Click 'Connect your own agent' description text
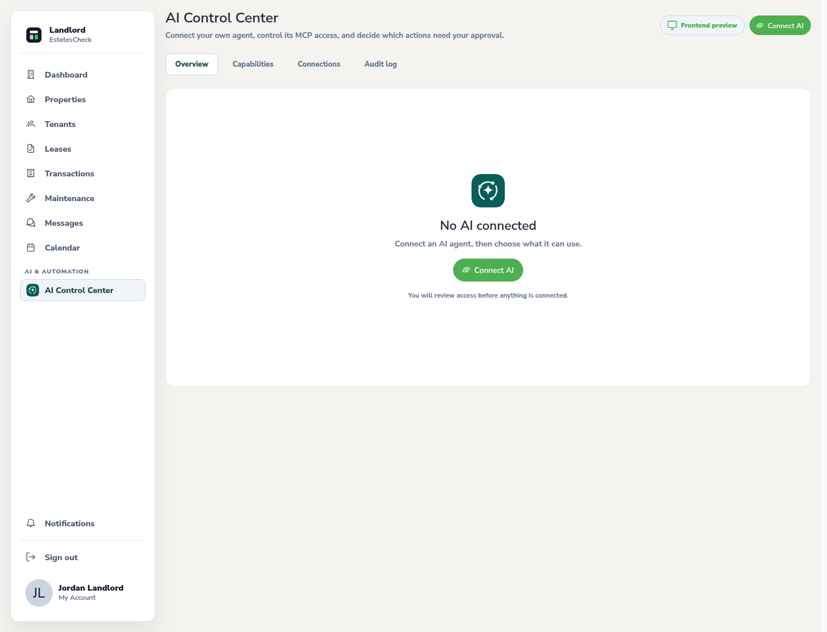This screenshot has width=827, height=632. click(335, 35)
